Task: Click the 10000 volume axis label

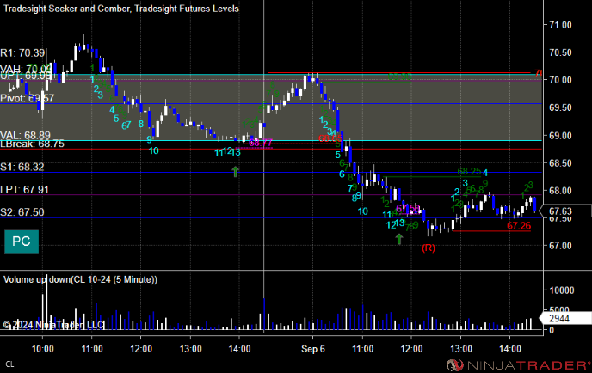Action: pos(562,290)
